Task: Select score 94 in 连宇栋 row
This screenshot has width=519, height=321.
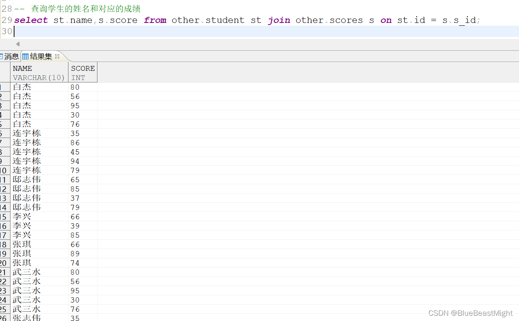Action: tap(83, 161)
